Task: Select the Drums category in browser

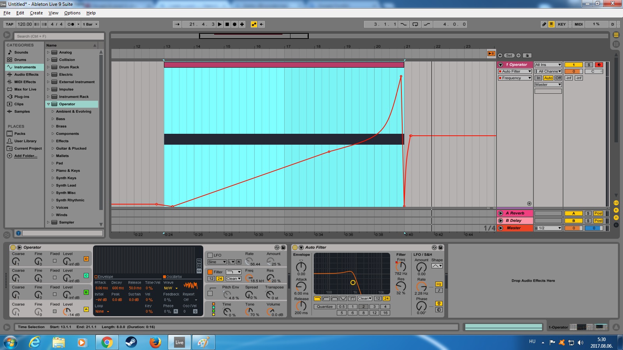Action: (x=20, y=59)
